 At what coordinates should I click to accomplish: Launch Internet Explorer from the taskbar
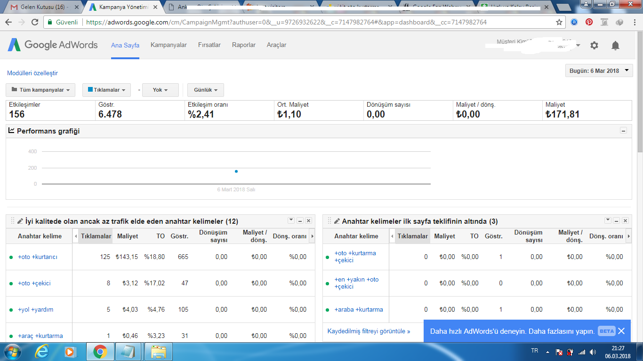43,351
